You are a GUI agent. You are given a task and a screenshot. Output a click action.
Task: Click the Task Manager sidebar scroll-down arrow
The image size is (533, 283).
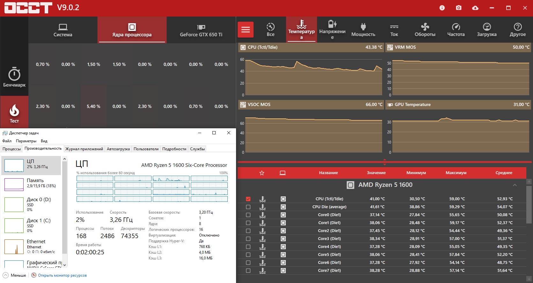64,265
